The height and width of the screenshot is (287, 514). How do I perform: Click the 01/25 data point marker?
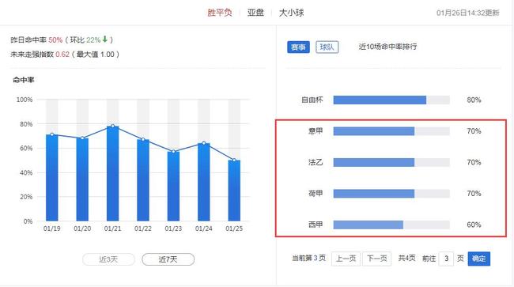[234, 160]
